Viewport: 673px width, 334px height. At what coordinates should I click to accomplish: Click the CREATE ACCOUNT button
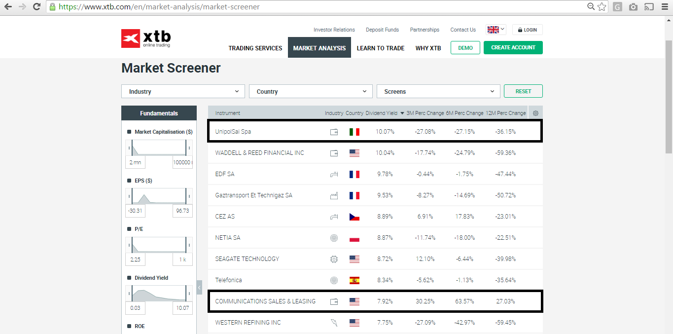click(x=513, y=48)
